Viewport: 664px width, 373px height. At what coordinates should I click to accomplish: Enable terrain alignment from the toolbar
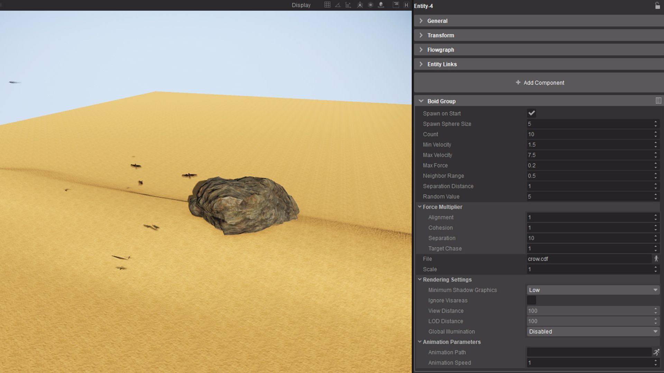click(381, 5)
